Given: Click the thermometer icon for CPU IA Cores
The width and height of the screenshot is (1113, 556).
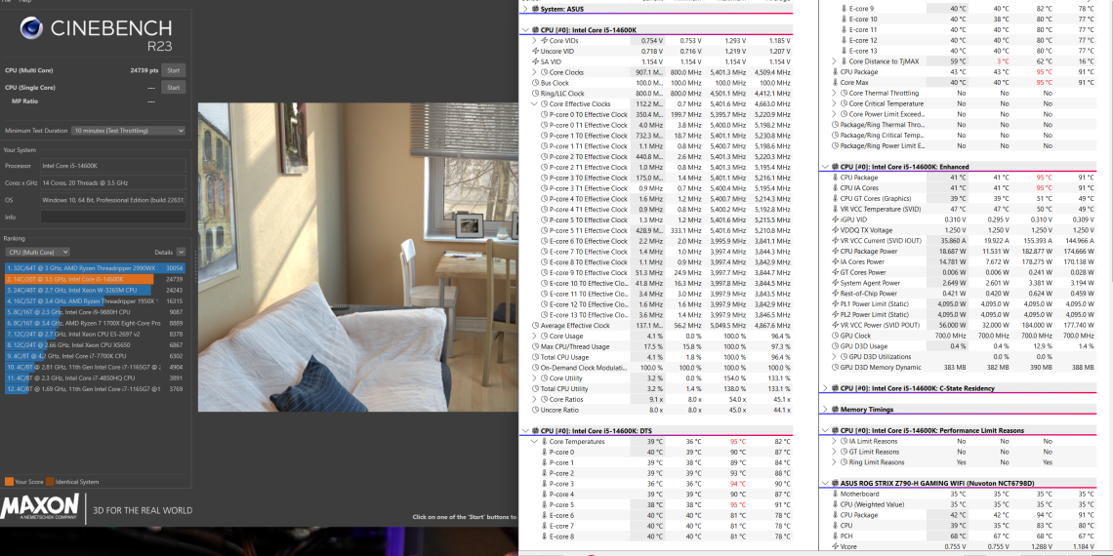Looking at the screenshot, I should 835,188.
